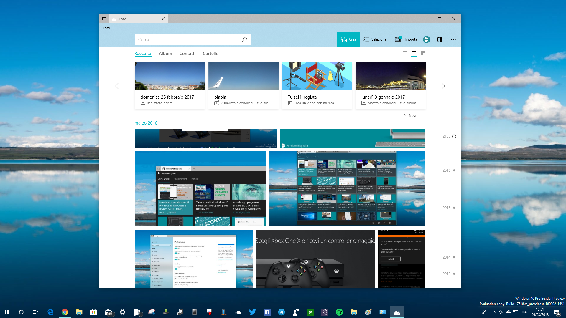This screenshot has width=566, height=318.
Task: Click the Crea button icon
Action: click(x=343, y=39)
